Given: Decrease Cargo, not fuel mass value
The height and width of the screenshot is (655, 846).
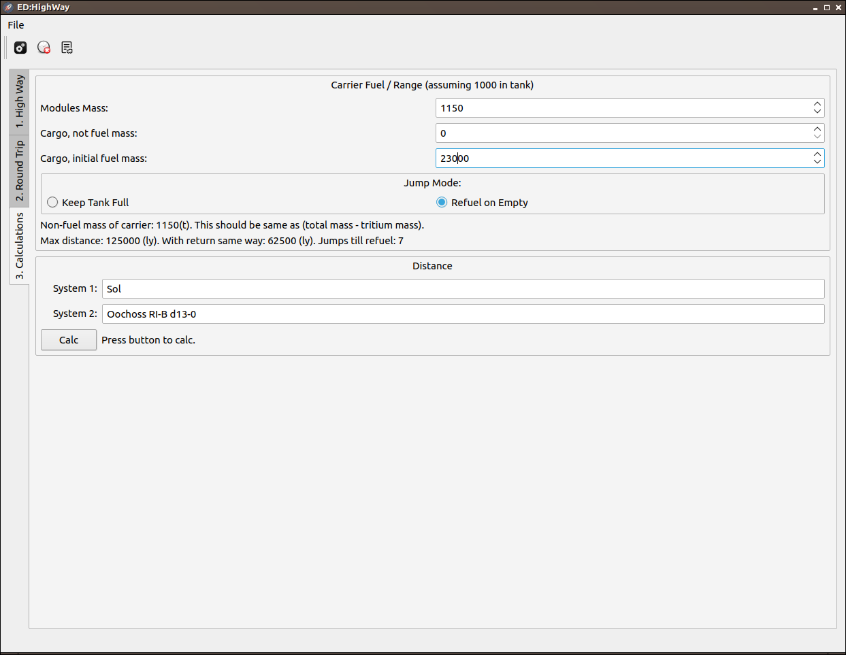Looking at the screenshot, I should pos(817,137).
